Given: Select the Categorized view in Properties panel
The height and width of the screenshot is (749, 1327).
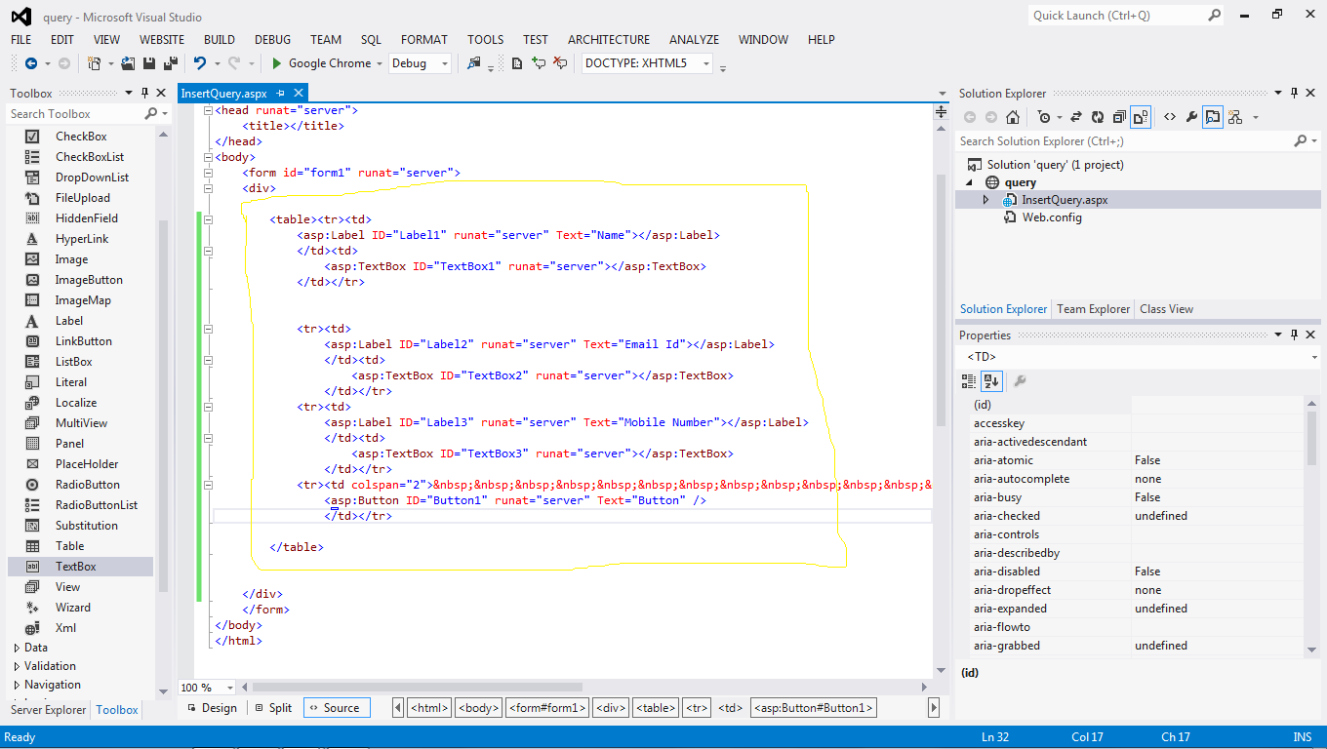Looking at the screenshot, I should [969, 380].
